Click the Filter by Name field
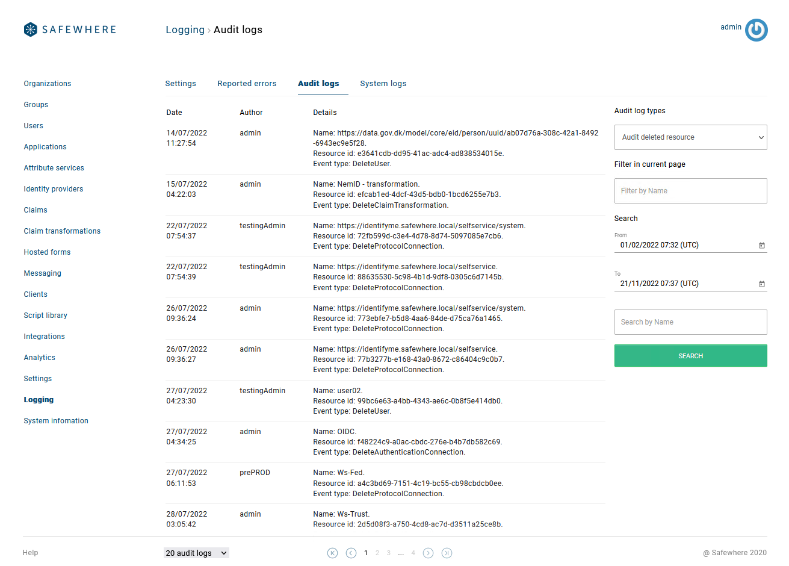Screen dimensions: 789x566 point(690,191)
